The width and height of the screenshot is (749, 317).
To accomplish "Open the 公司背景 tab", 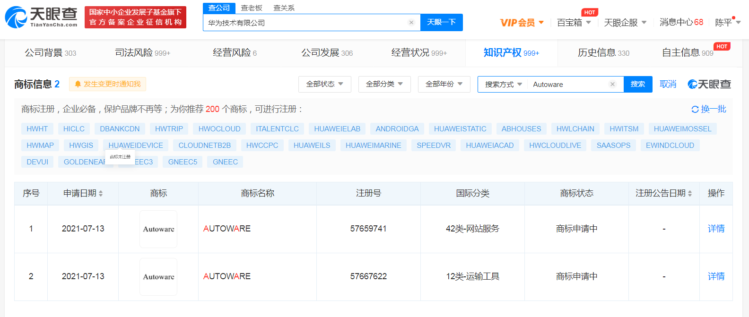I will coord(51,53).
